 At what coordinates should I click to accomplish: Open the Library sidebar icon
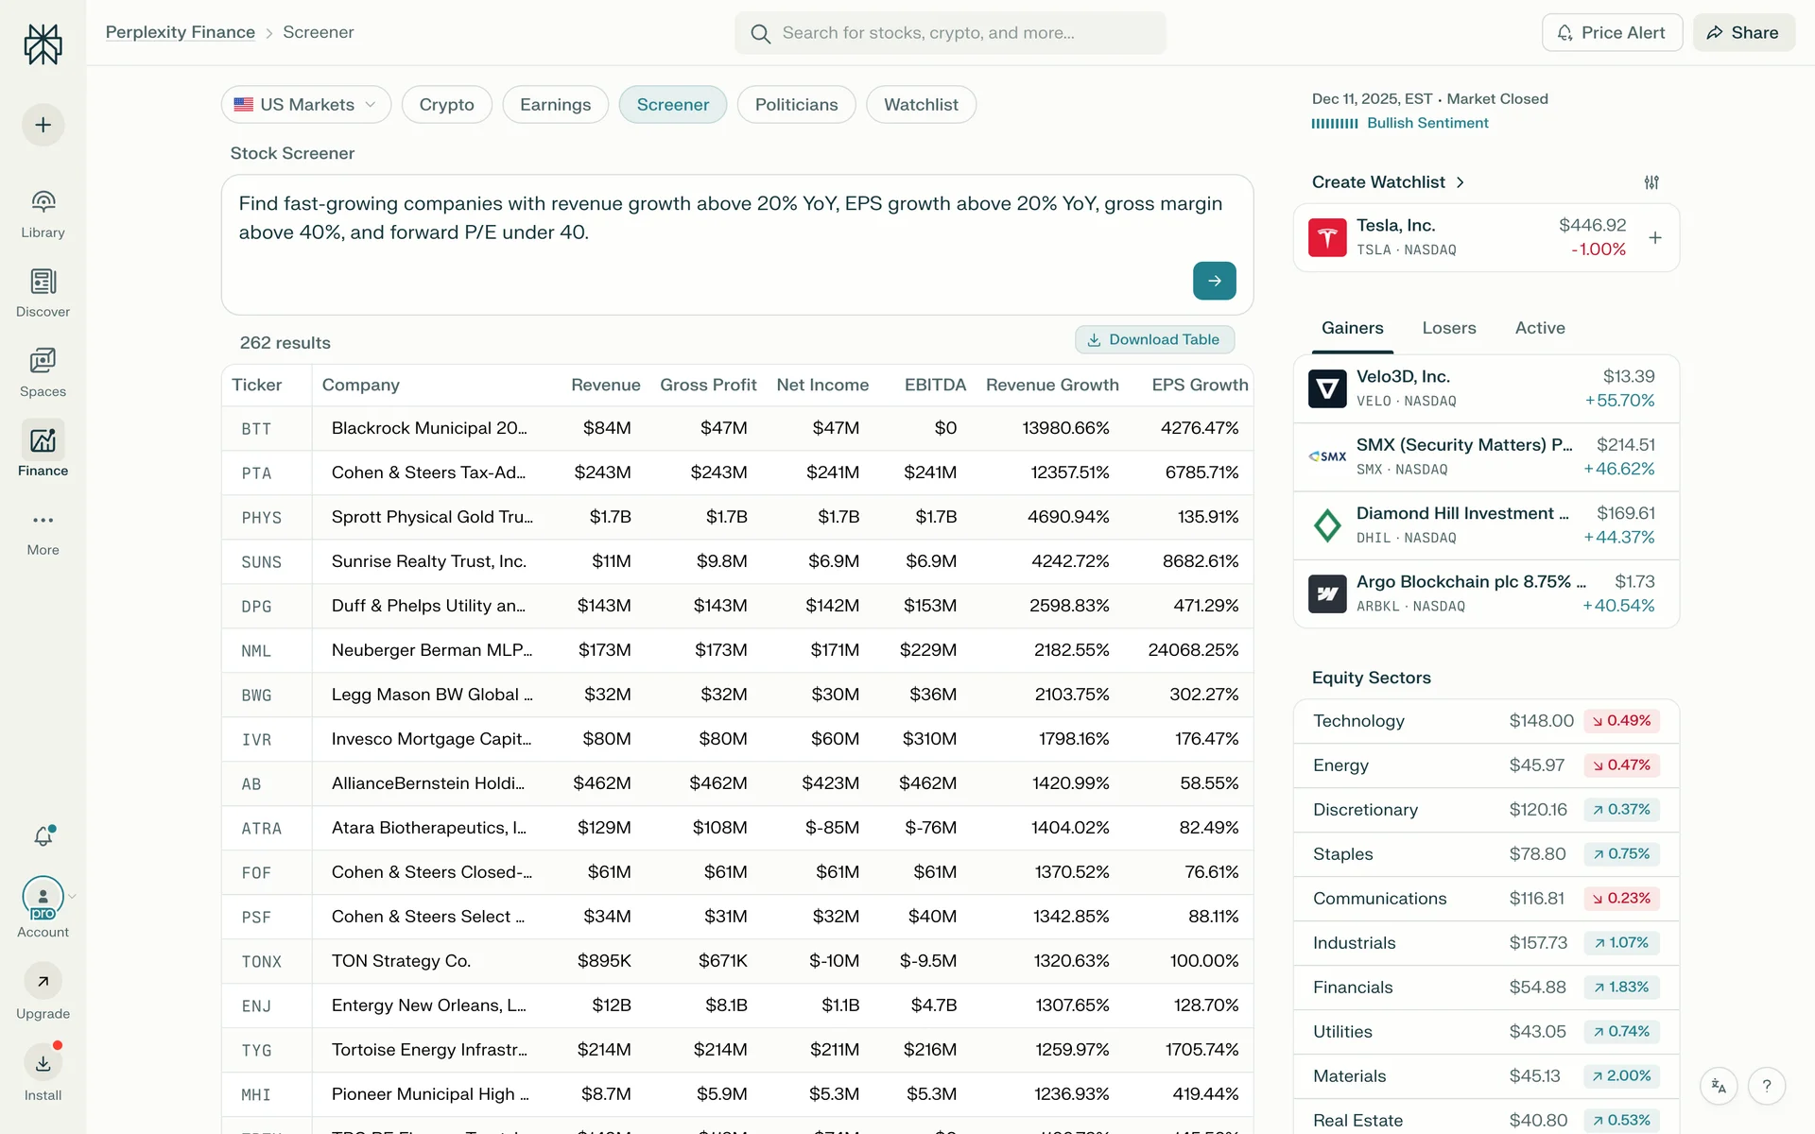tap(43, 201)
